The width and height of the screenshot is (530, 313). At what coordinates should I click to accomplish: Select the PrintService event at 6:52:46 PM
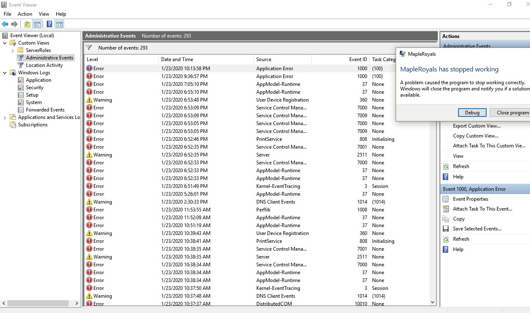pos(256,139)
